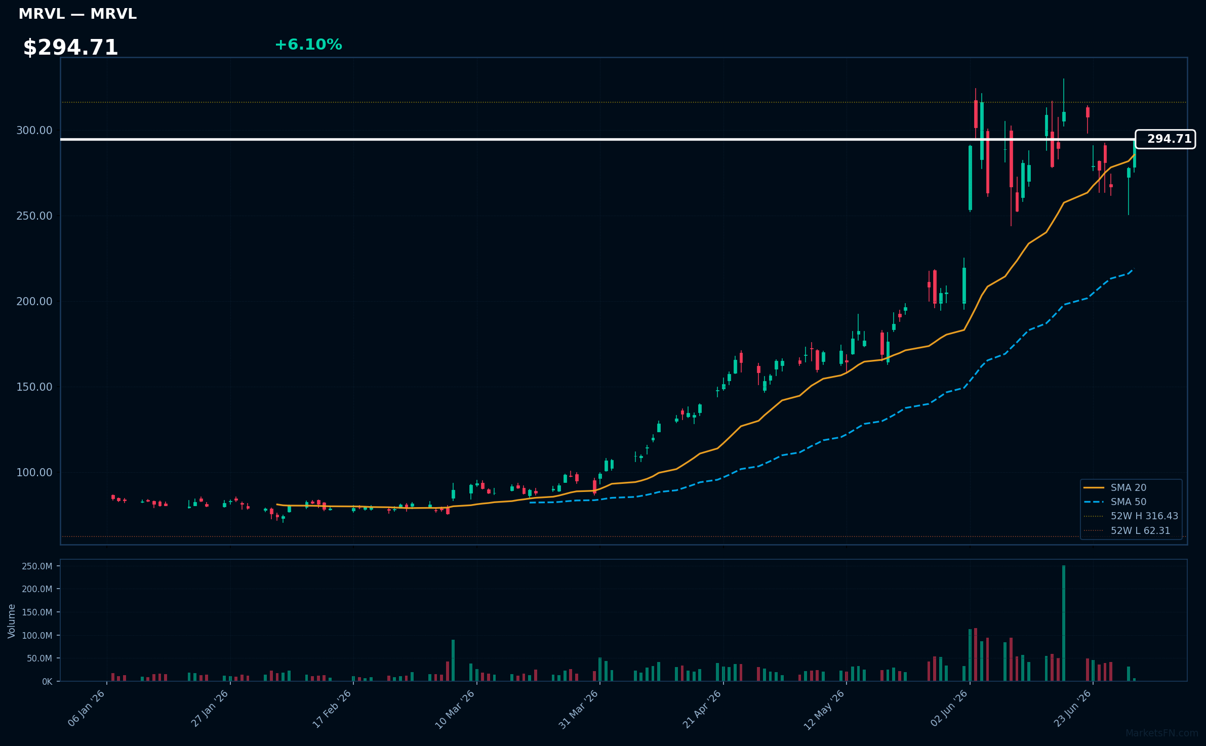Image resolution: width=1206 pixels, height=746 pixels.
Task: Click the 52W L 62.31 legend entry
Action: [1127, 530]
